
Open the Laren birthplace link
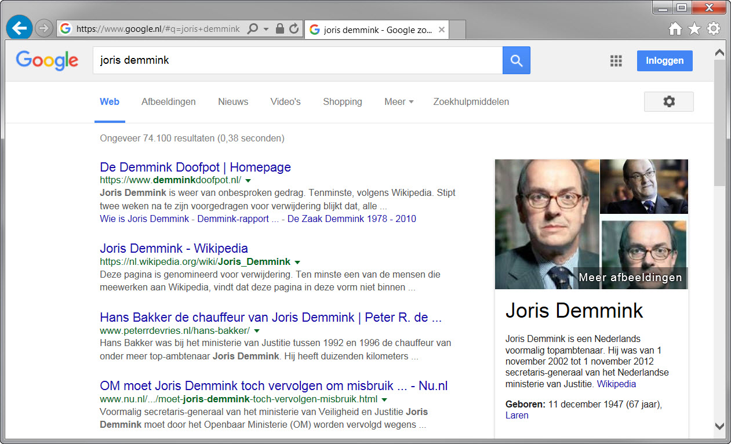pyautogui.click(x=517, y=415)
